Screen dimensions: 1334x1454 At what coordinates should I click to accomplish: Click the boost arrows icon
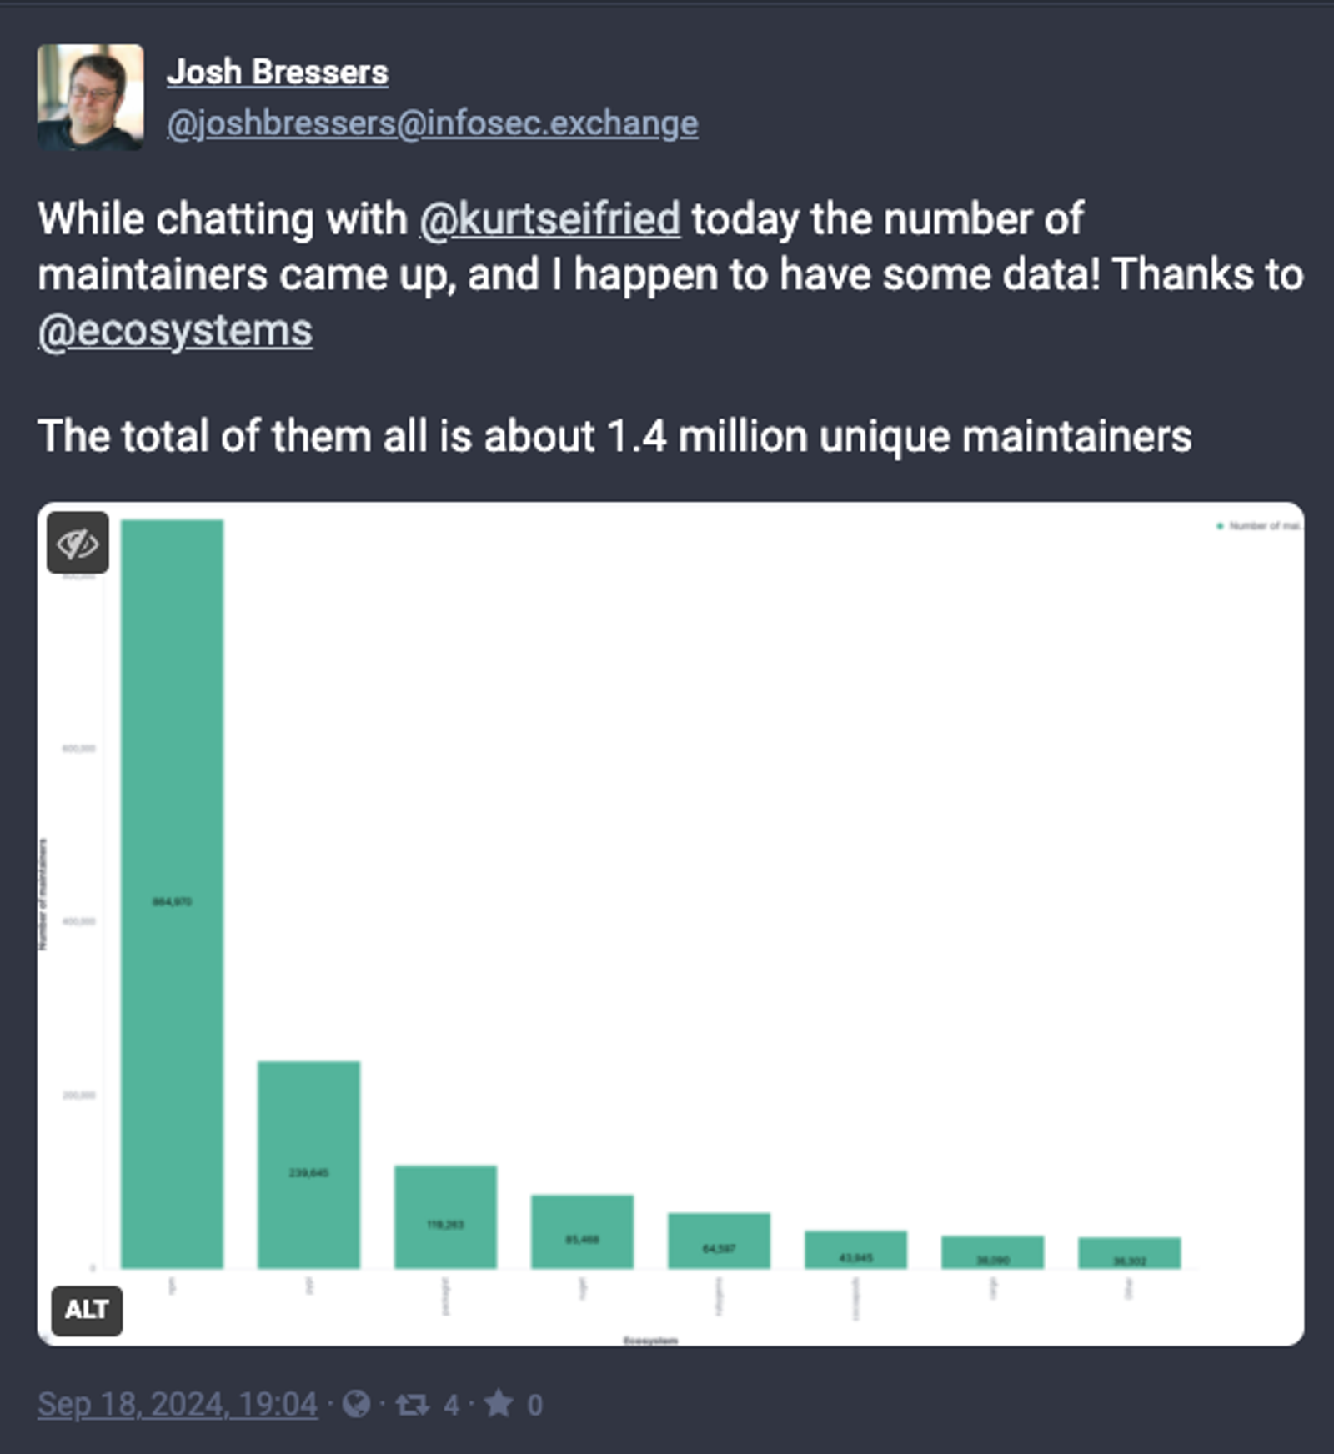(x=412, y=1405)
